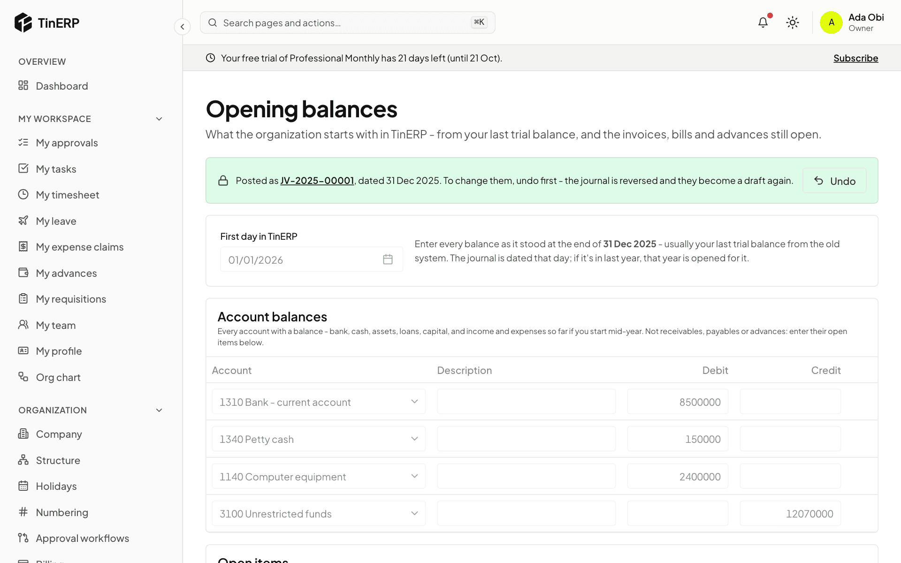
Task: Click the credit field showing 12070000
Action: (x=790, y=513)
